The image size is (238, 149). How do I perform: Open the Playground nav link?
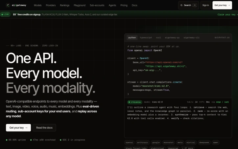pos(80,5)
